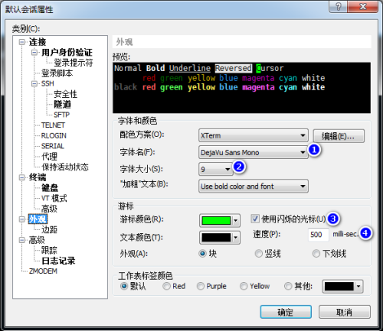The image size is (383, 331).
Task: Select 高级 category above 跟踪
Action: pos(37,240)
